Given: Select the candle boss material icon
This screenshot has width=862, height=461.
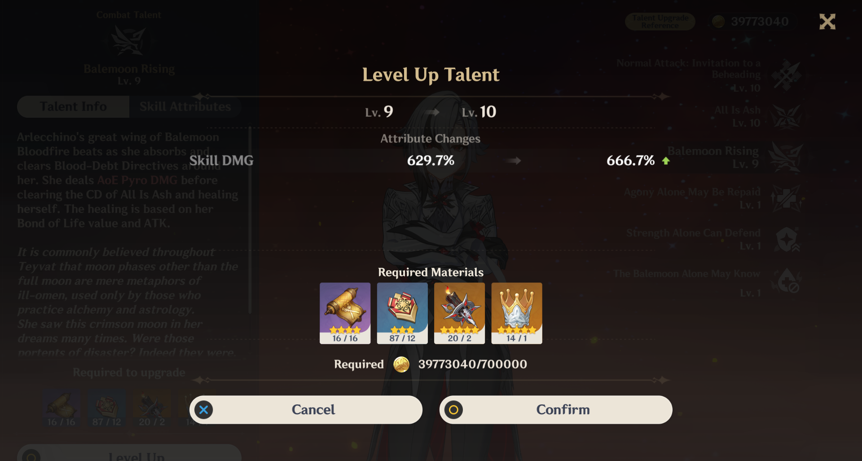Looking at the screenshot, I should 459,313.
